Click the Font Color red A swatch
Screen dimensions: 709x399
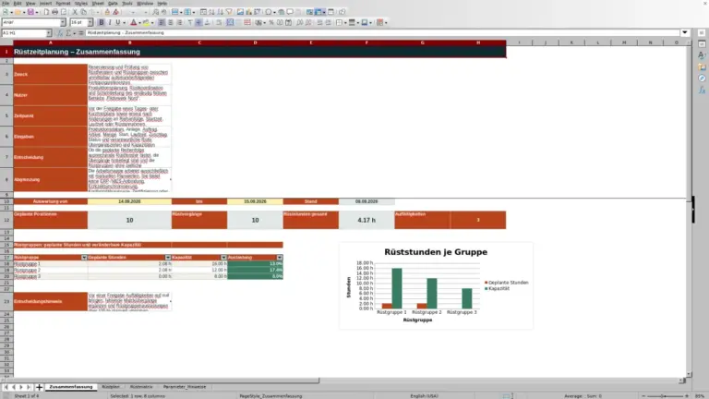click(x=133, y=22)
